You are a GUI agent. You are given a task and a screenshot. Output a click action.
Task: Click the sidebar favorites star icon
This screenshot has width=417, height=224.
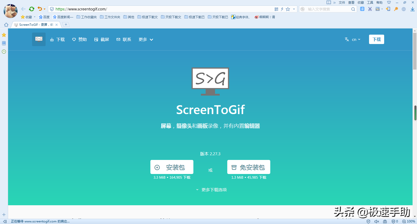[x=4, y=35]
